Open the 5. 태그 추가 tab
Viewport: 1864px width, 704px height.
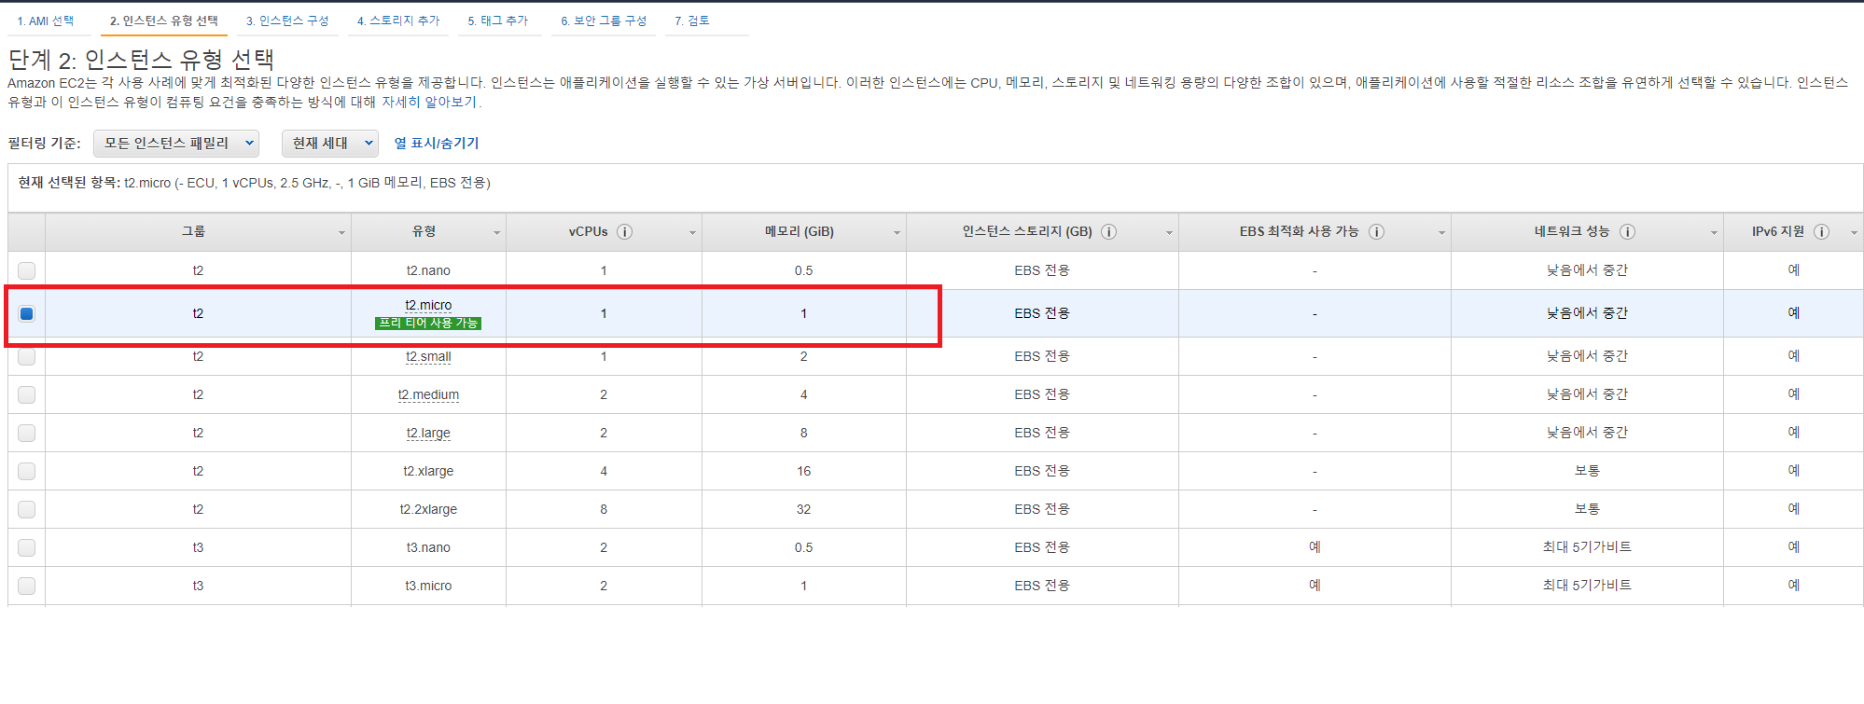pyautogui.click(x=498, y=21)
